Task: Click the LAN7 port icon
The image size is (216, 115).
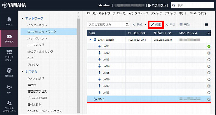Action: pyautogui.click(x=100, y=86)
